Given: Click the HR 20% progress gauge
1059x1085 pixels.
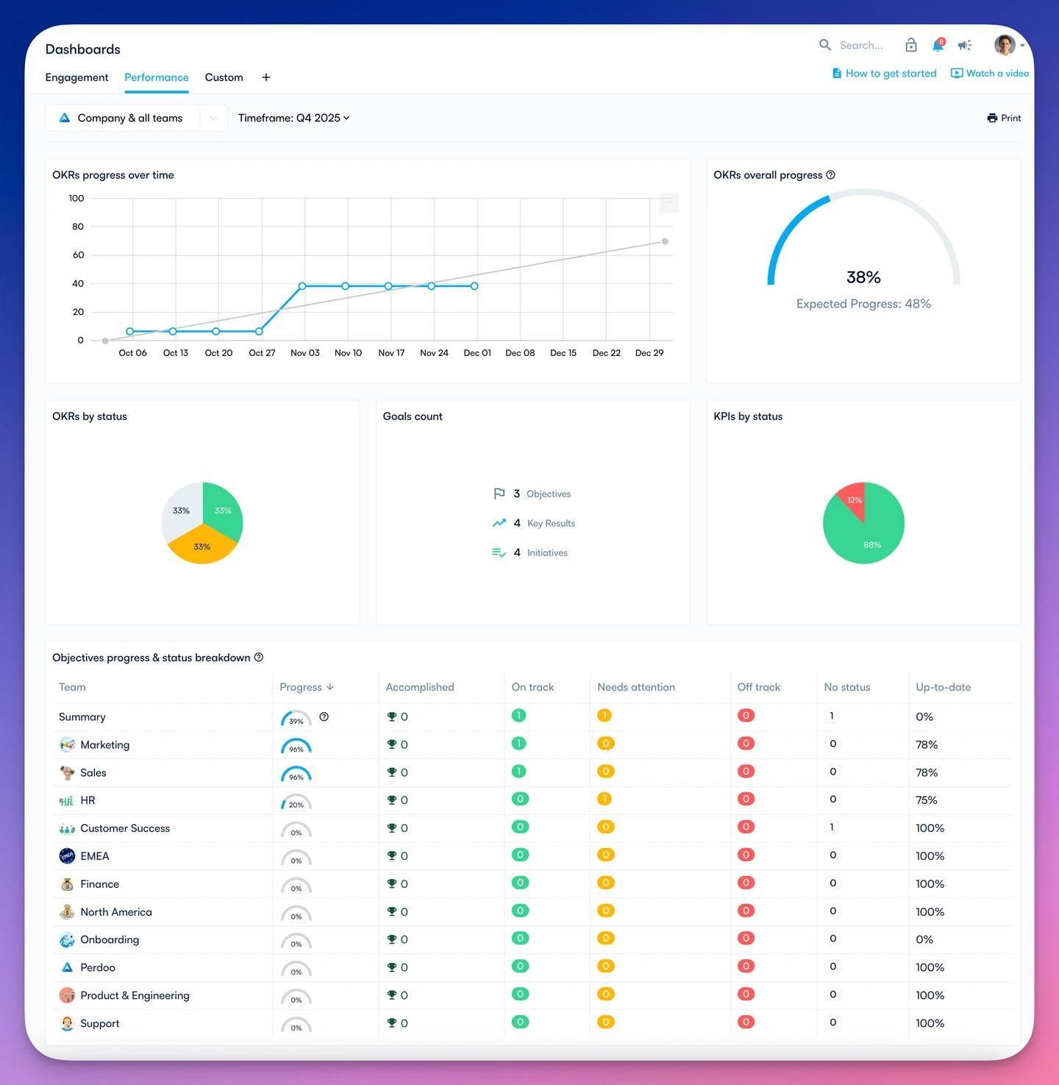Looking at the screenshot, I should point(296,800).
